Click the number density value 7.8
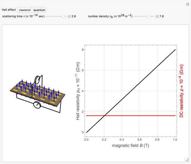The width and height of the screenshot is (191, 164). [x=162, y=16]
